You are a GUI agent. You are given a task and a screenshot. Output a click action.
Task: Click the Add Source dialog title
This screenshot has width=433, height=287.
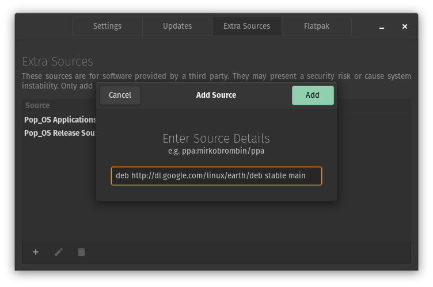[216, 95]
